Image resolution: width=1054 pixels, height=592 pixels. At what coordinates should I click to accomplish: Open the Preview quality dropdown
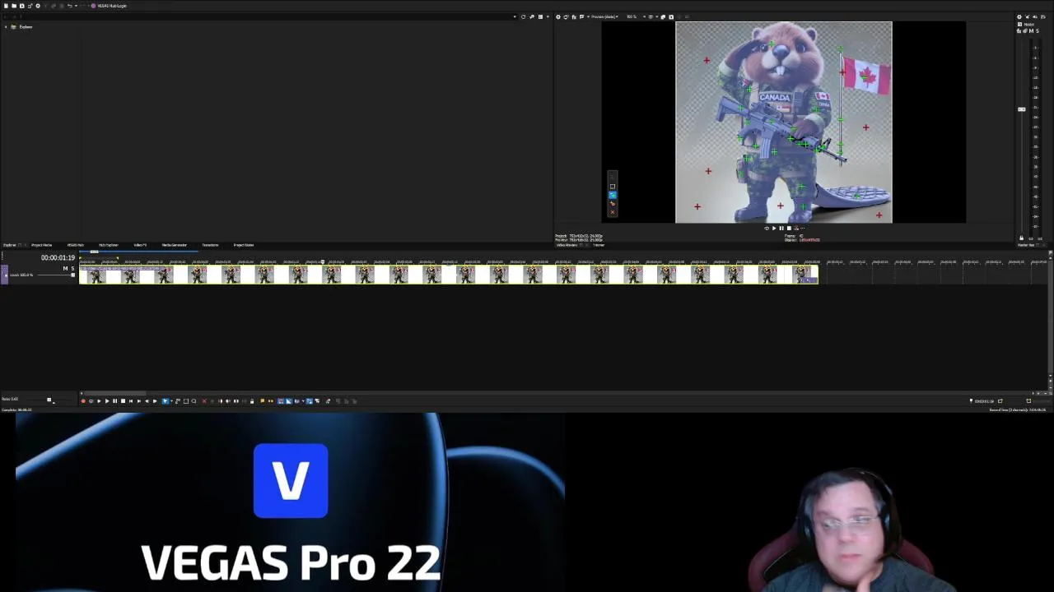[606, 16]
